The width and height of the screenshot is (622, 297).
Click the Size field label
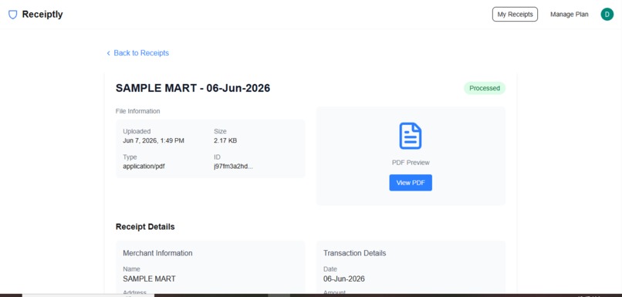click(220, 131)
